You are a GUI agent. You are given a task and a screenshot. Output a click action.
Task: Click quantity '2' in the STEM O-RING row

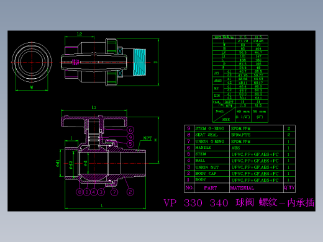pyautogui.click(x=289, y=128)
